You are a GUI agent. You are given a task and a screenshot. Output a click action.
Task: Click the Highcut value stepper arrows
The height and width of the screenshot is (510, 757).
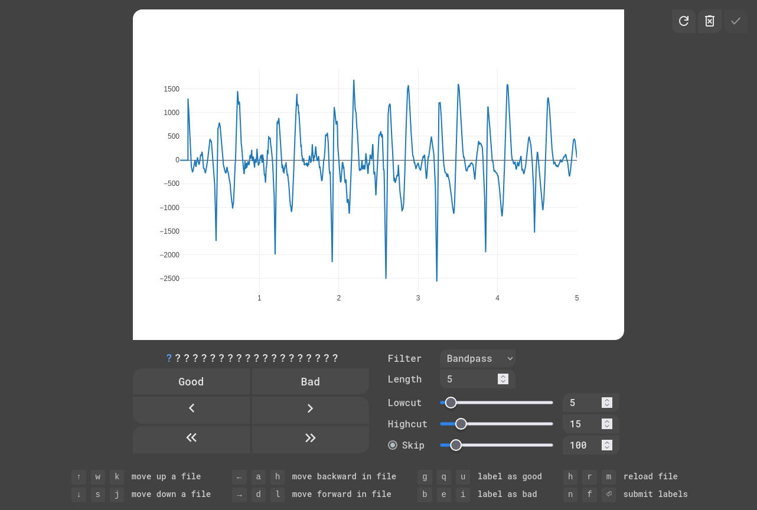pyautogui.click(x=606, y=424)
